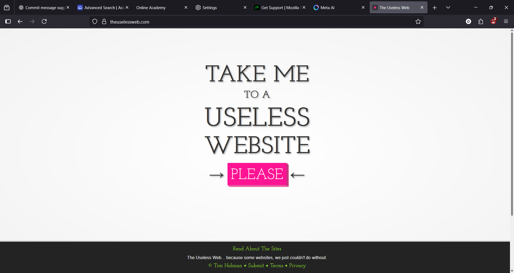
Task: Reload the current page
Action: (x=44, y=21)
